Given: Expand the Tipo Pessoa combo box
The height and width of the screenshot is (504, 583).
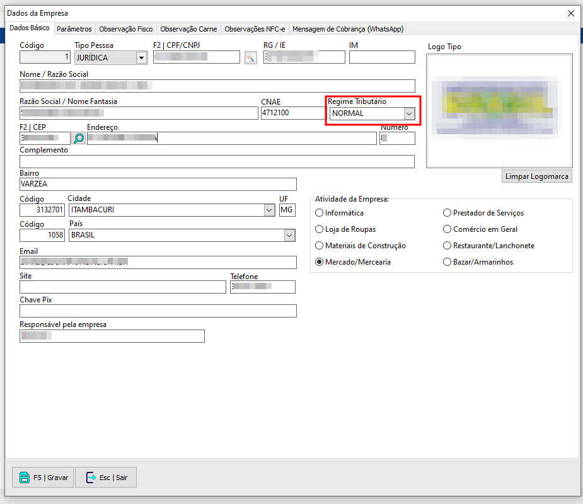Looking at the screenshot, I should click(x=141, y=58).
